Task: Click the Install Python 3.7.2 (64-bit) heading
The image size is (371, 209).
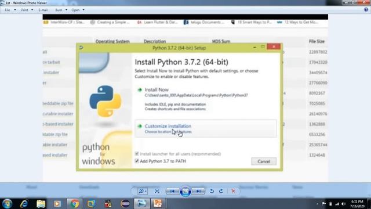Action: [x=181, y=62]
